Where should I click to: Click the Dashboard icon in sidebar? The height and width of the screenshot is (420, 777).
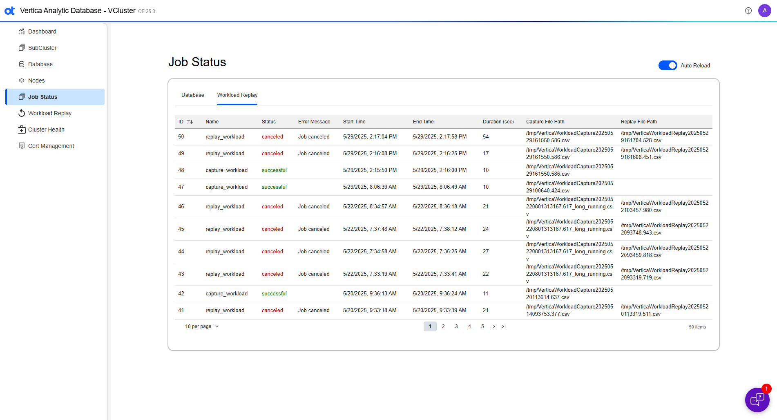click(22, 31)
